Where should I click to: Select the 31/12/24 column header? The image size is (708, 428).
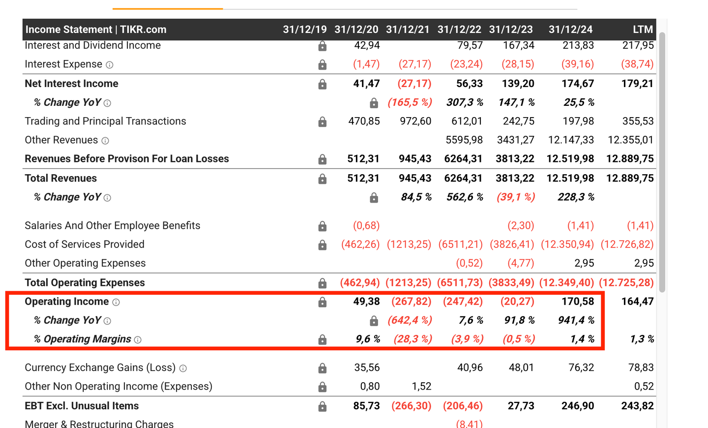pyautogui.click(x=570, y=30)
